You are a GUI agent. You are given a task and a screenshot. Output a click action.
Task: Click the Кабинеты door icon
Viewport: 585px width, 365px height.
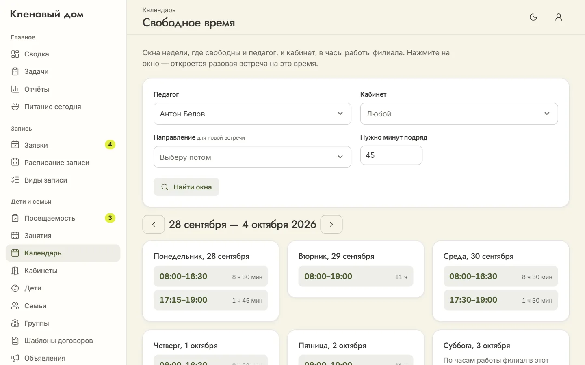[15, 271]
